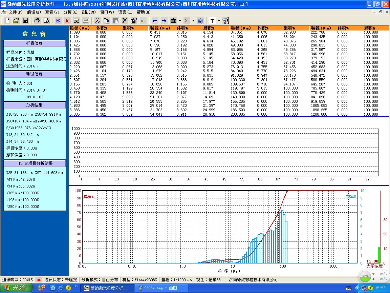The width and height of the screenshot is (390, 293).
Task: Go to next record with right arrow
Action: tap(164, 21)
